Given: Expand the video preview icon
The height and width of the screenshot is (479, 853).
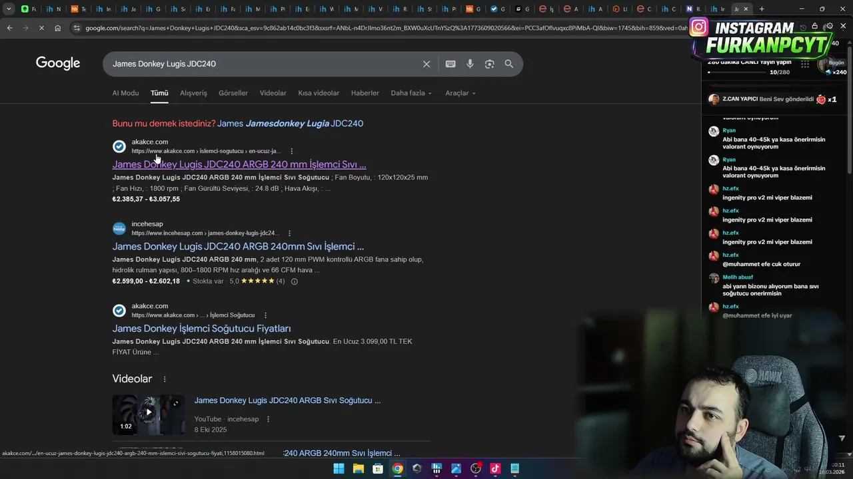Looking at the screenshot, I should coord(176,403).
